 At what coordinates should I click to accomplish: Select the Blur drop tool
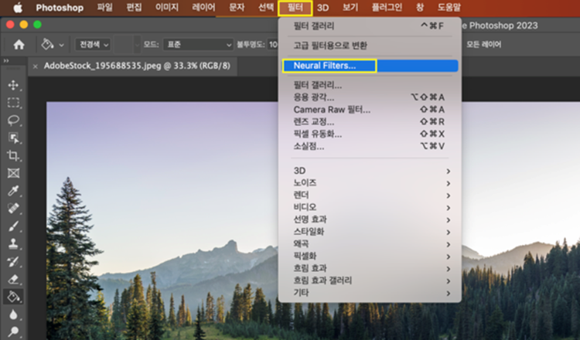click(x=13, y=314)
